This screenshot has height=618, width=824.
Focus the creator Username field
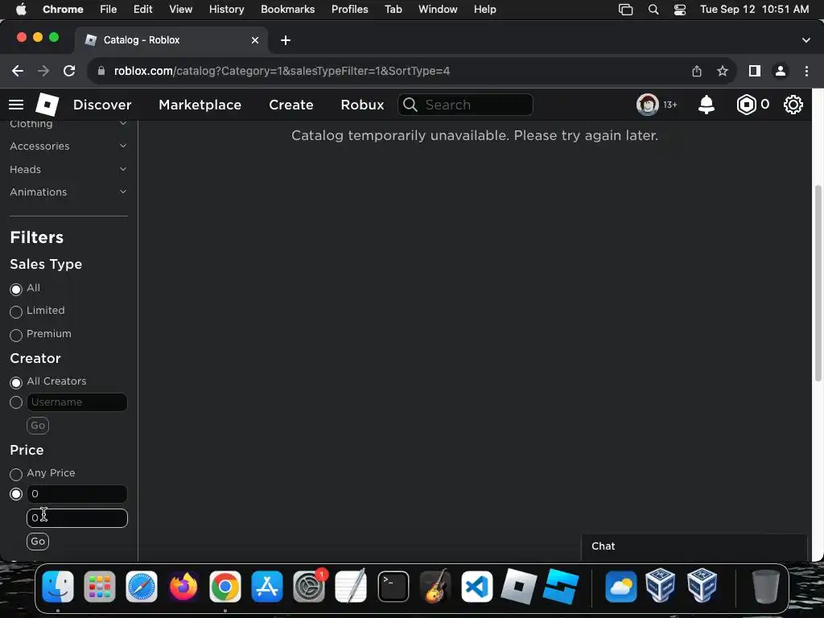click(x=76, y=402)
